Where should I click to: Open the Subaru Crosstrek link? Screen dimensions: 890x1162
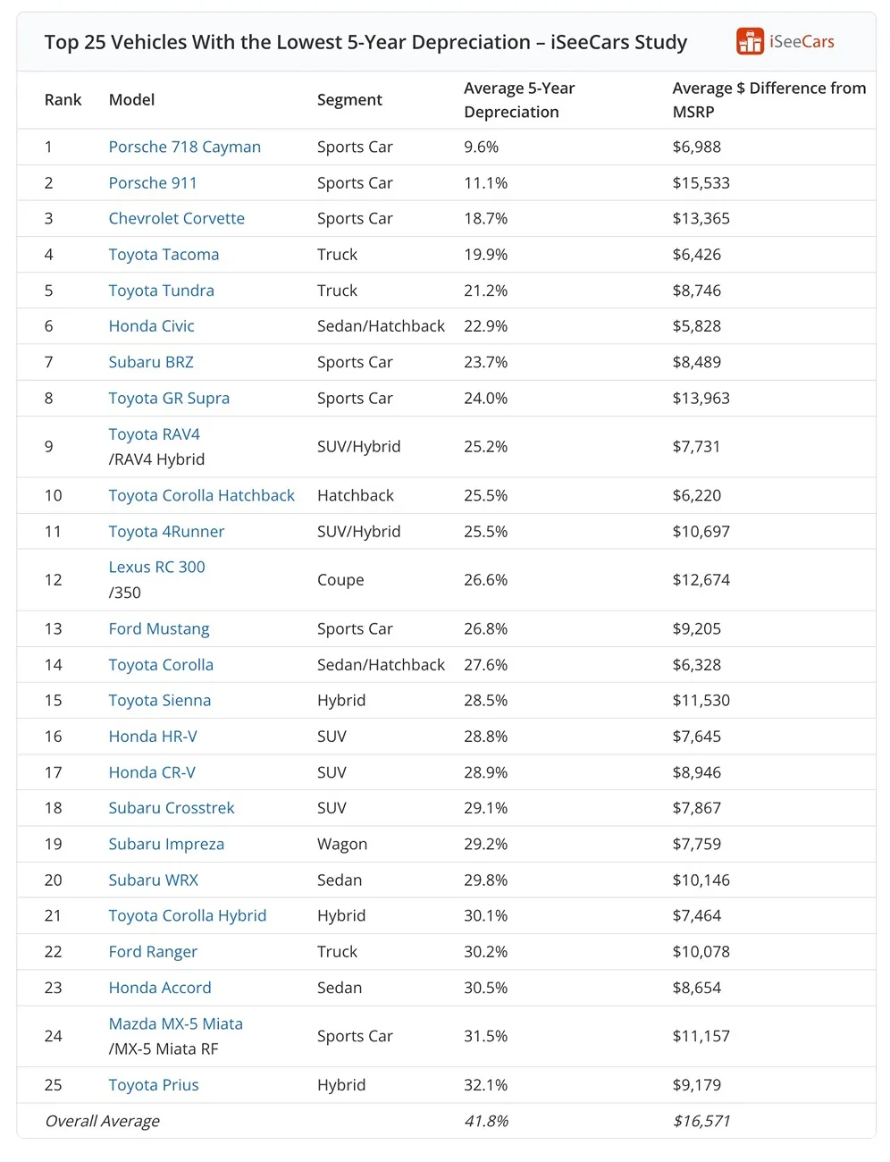172,808
